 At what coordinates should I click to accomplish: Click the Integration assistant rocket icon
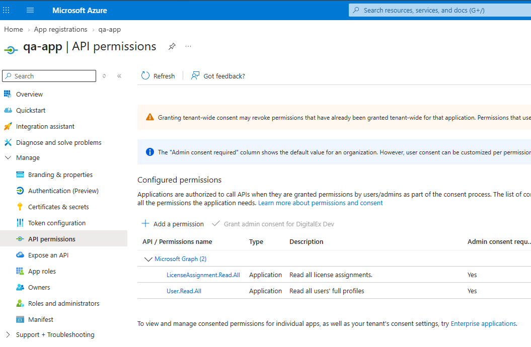coord(8,127)
